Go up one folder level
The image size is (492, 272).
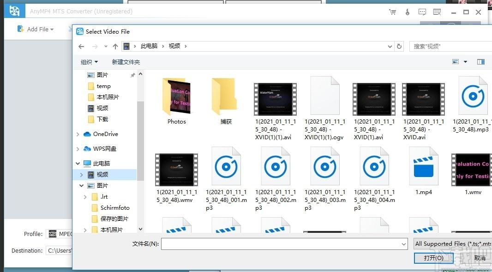[x=115, y=47]
